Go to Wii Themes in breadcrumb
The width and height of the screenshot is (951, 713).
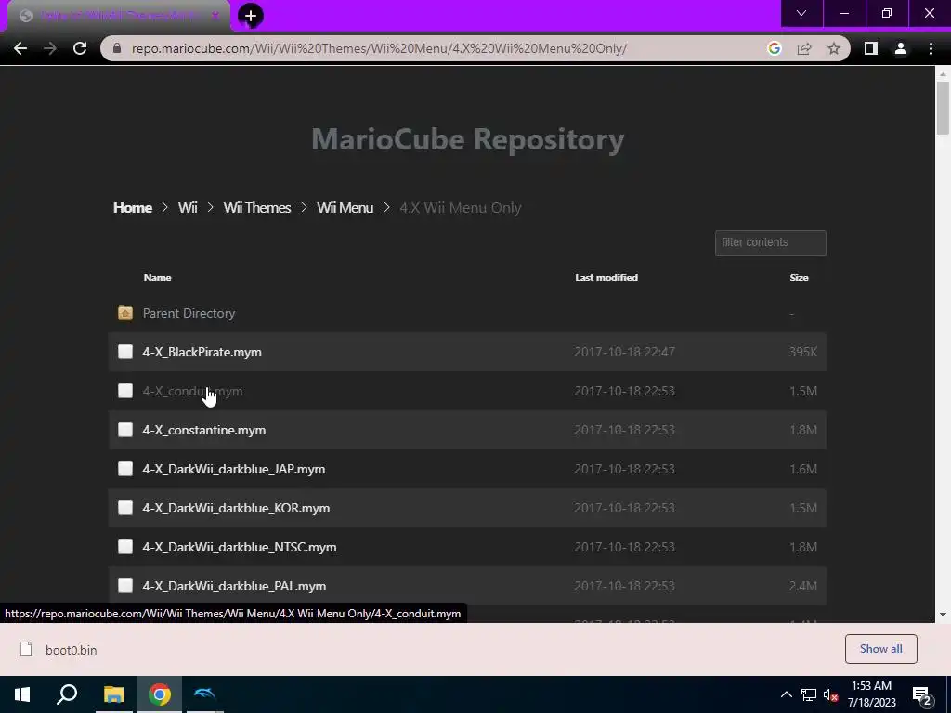coord(257,207)
